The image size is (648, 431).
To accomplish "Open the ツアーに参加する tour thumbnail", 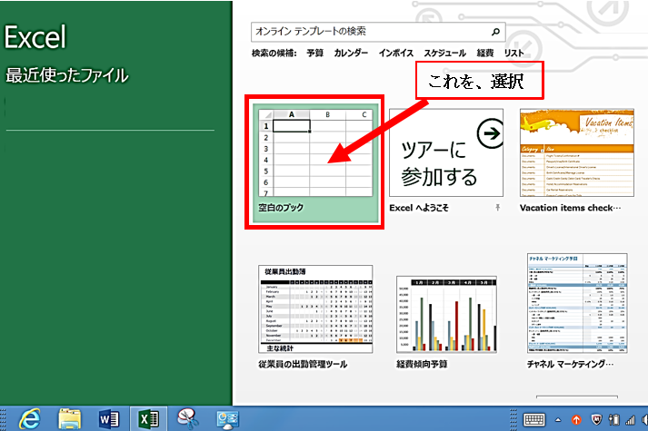I will [446, 152].
